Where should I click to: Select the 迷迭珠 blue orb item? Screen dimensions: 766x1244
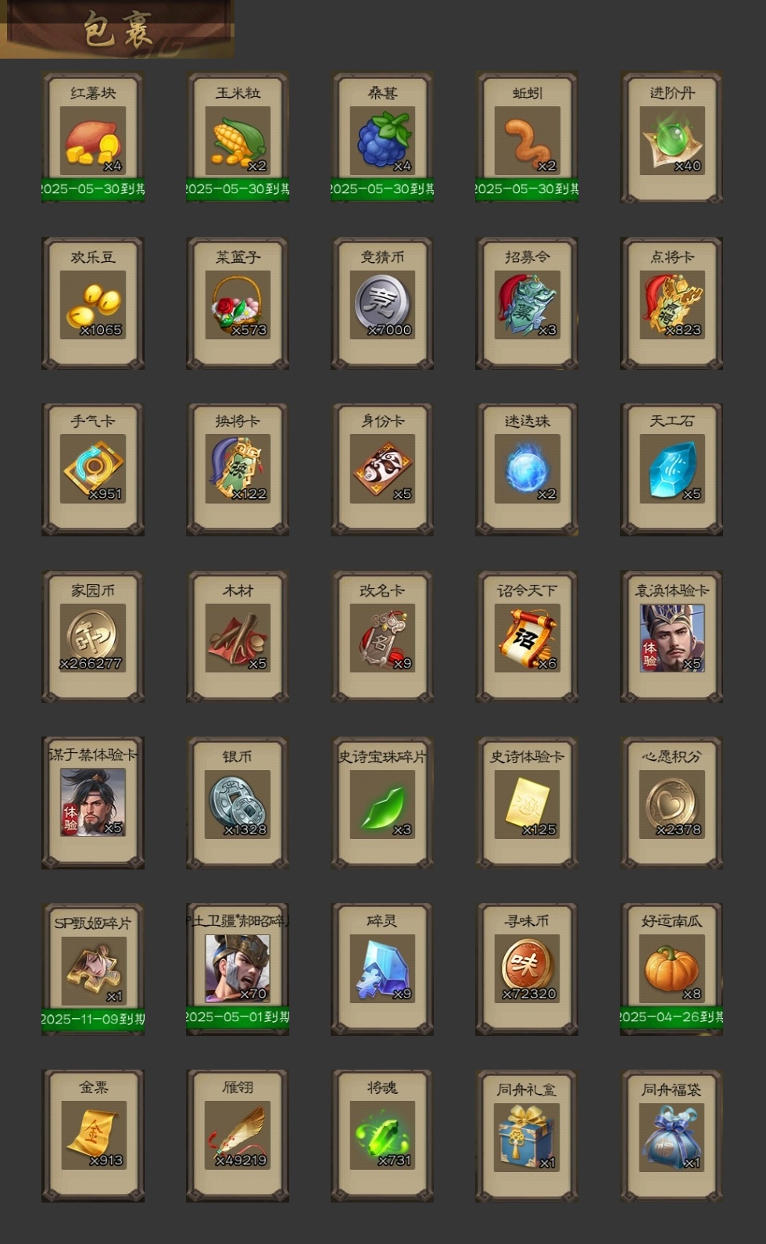point(527,469)
